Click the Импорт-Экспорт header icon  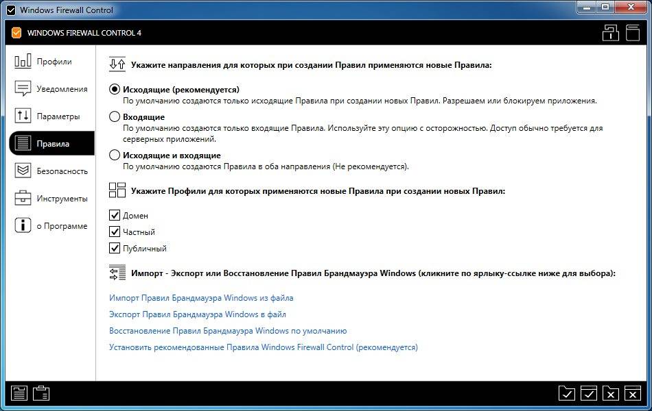117,273
